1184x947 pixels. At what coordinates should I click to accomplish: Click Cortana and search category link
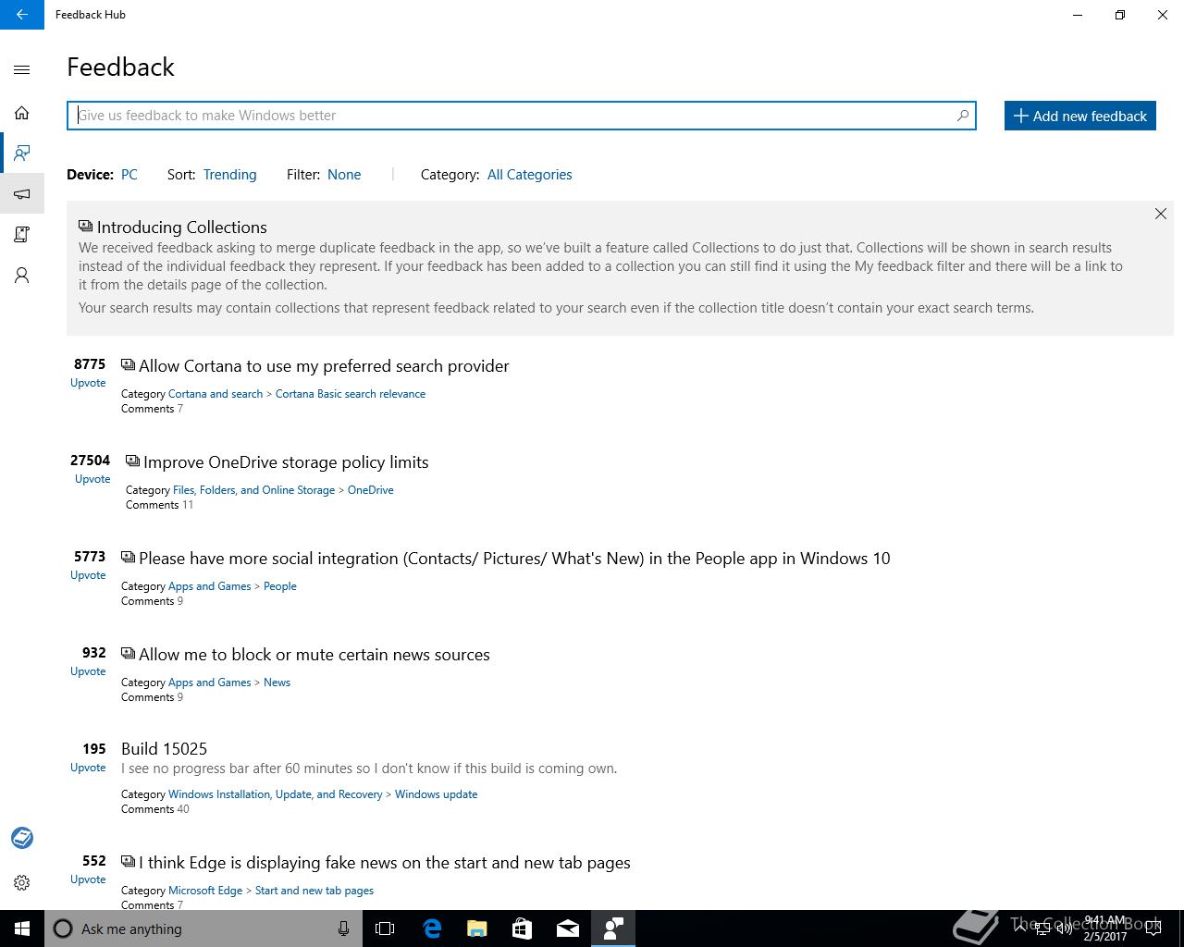[x=216, y=394]
